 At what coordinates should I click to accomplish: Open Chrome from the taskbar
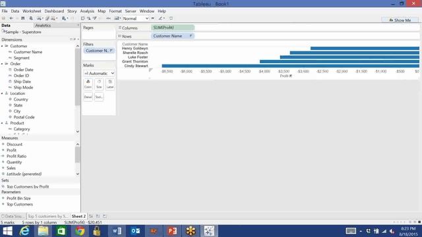(80, 231)
